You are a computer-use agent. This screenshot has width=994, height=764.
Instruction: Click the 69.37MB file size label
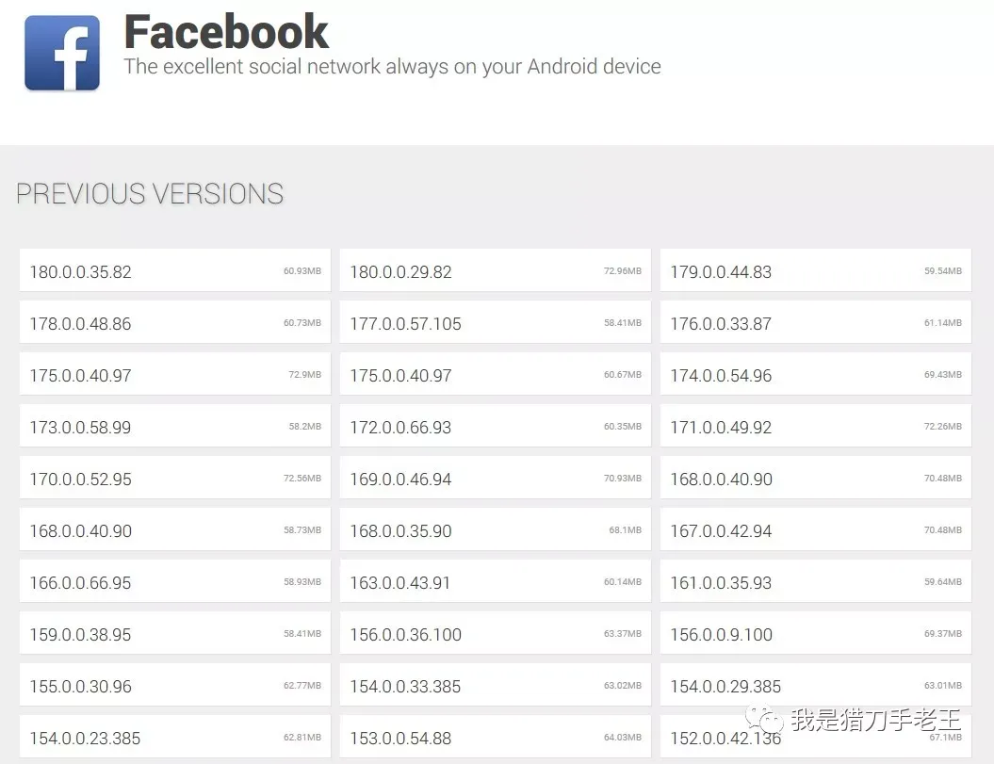[x=943, y=633]
